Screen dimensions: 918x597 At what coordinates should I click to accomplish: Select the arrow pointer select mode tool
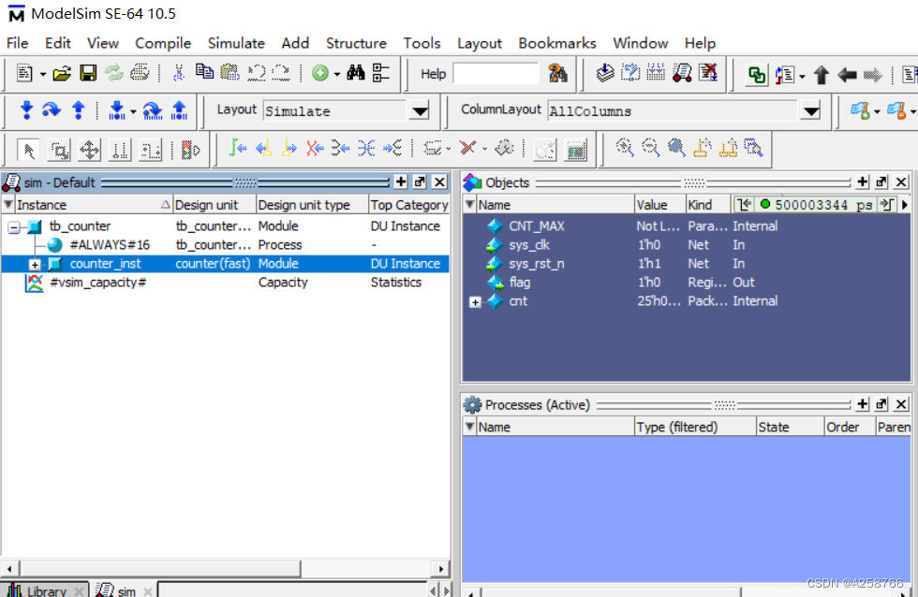tap(28, 151)
